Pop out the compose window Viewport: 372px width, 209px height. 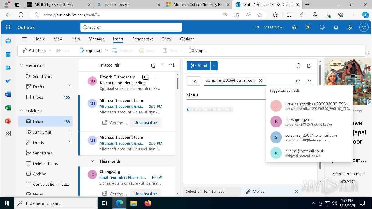point(309,66)
